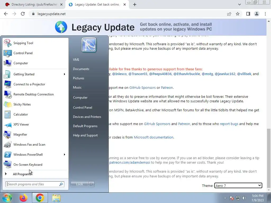This screenshot has width=271, height=203.
Task: Toggle Chrome's side panel icon
Action: (248, 14)
